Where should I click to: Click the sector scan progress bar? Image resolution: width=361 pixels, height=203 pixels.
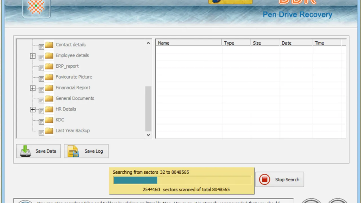click(x=182, y=180)
